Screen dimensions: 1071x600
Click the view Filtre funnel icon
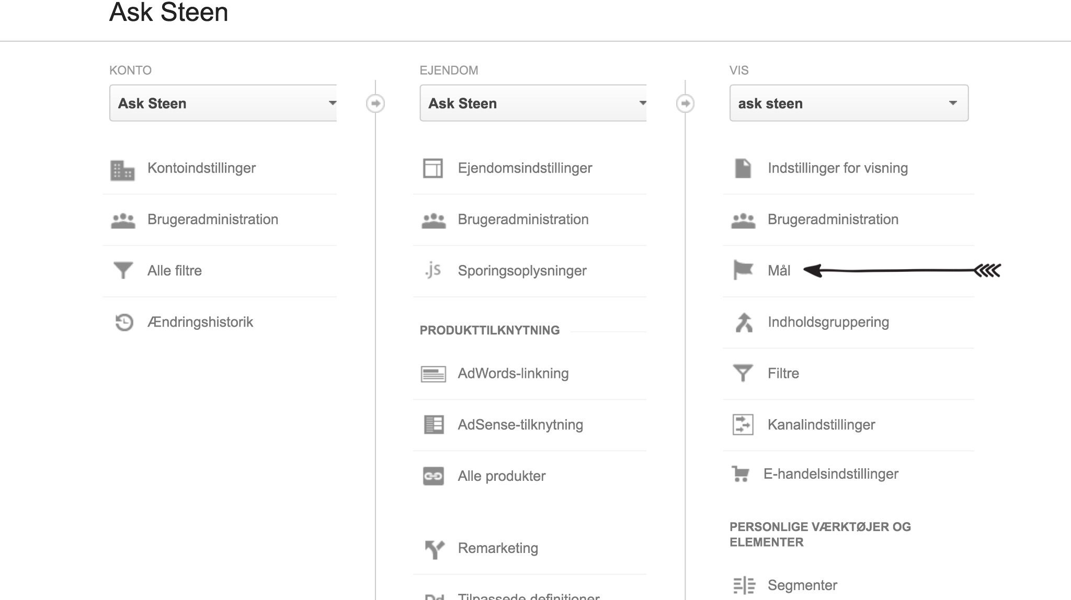pyautogui.click(x=743, y=373)
